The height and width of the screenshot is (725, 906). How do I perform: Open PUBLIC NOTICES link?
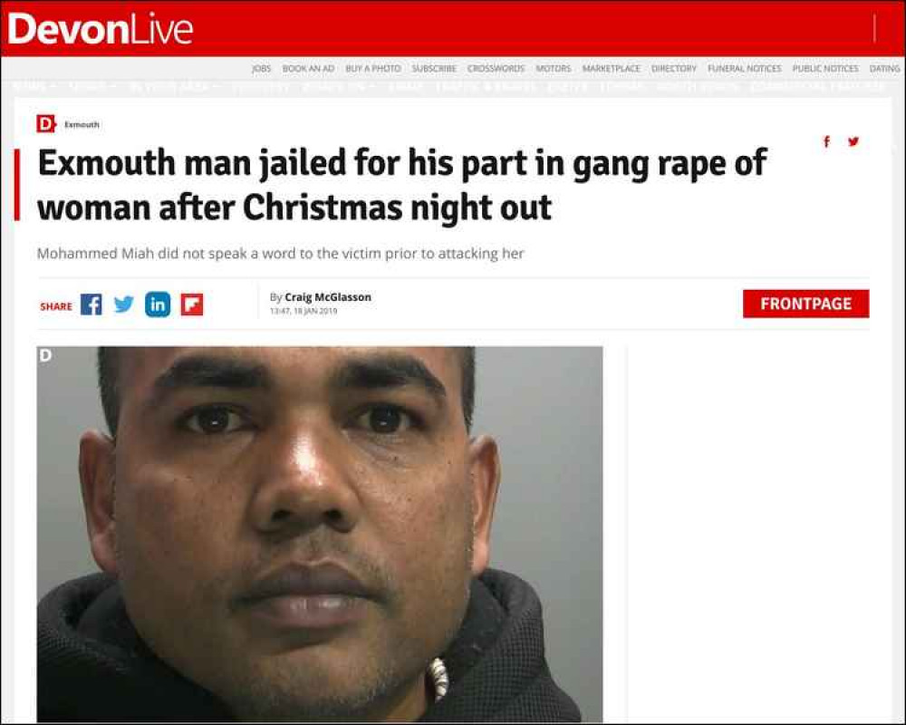(x=825, y=68)
